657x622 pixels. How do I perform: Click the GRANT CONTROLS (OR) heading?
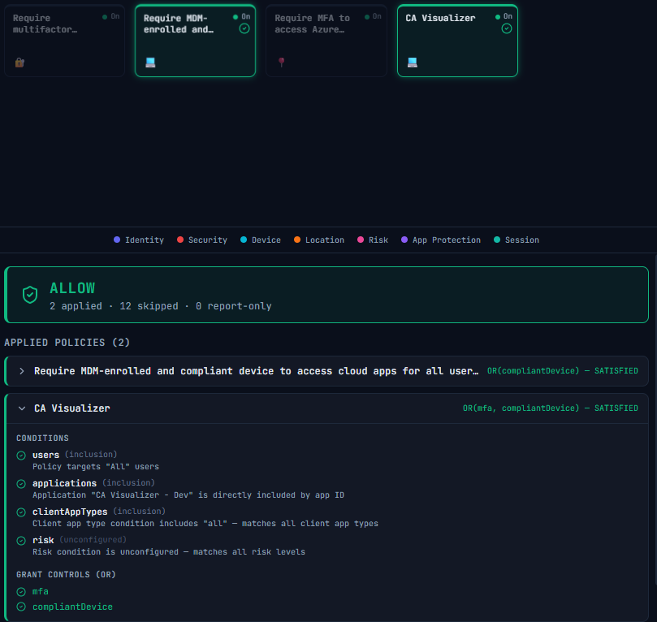tap(66, 575)
